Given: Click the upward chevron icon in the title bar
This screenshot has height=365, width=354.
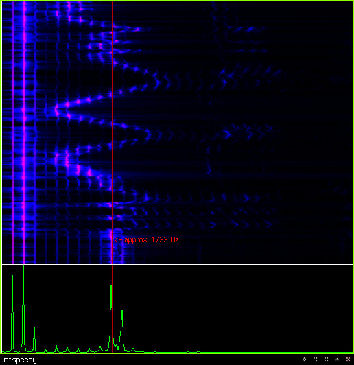Looking at the screenshot, I should (x=338, y=360).
